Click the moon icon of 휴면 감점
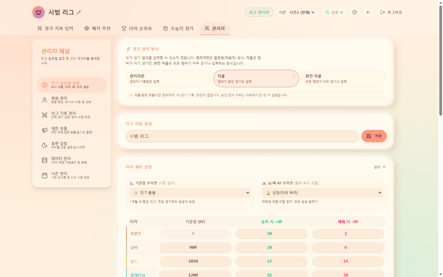 [45, 145]
